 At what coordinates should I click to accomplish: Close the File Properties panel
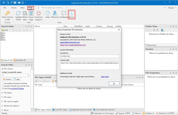pos(176,73)
